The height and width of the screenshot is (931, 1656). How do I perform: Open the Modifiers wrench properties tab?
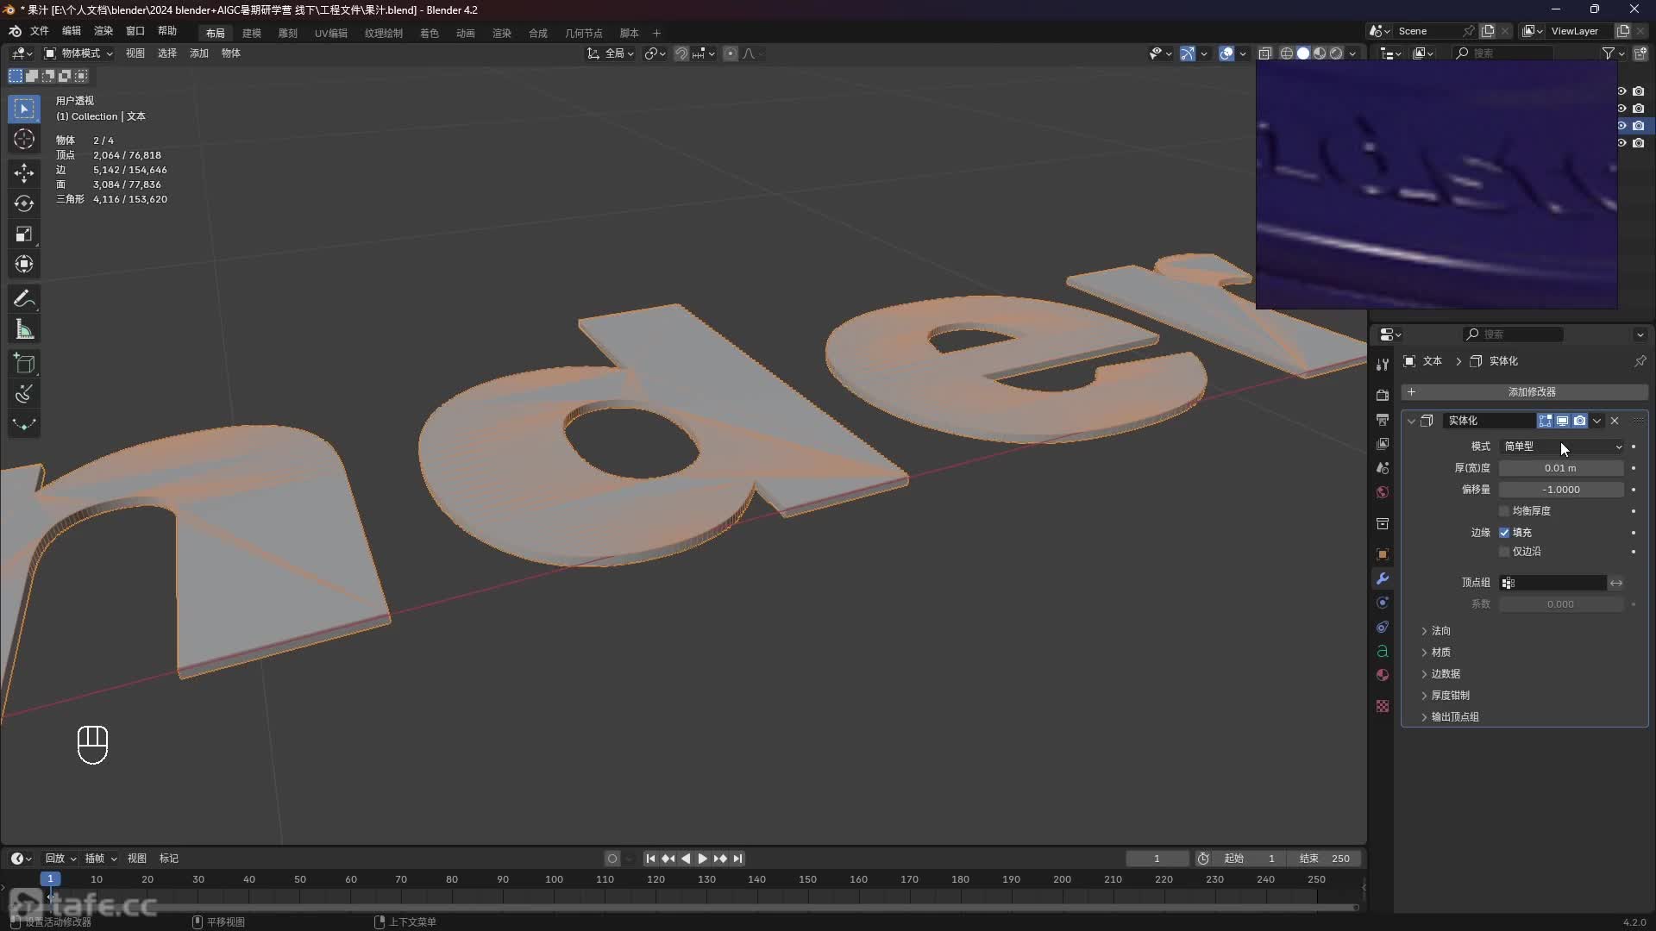1383,578
